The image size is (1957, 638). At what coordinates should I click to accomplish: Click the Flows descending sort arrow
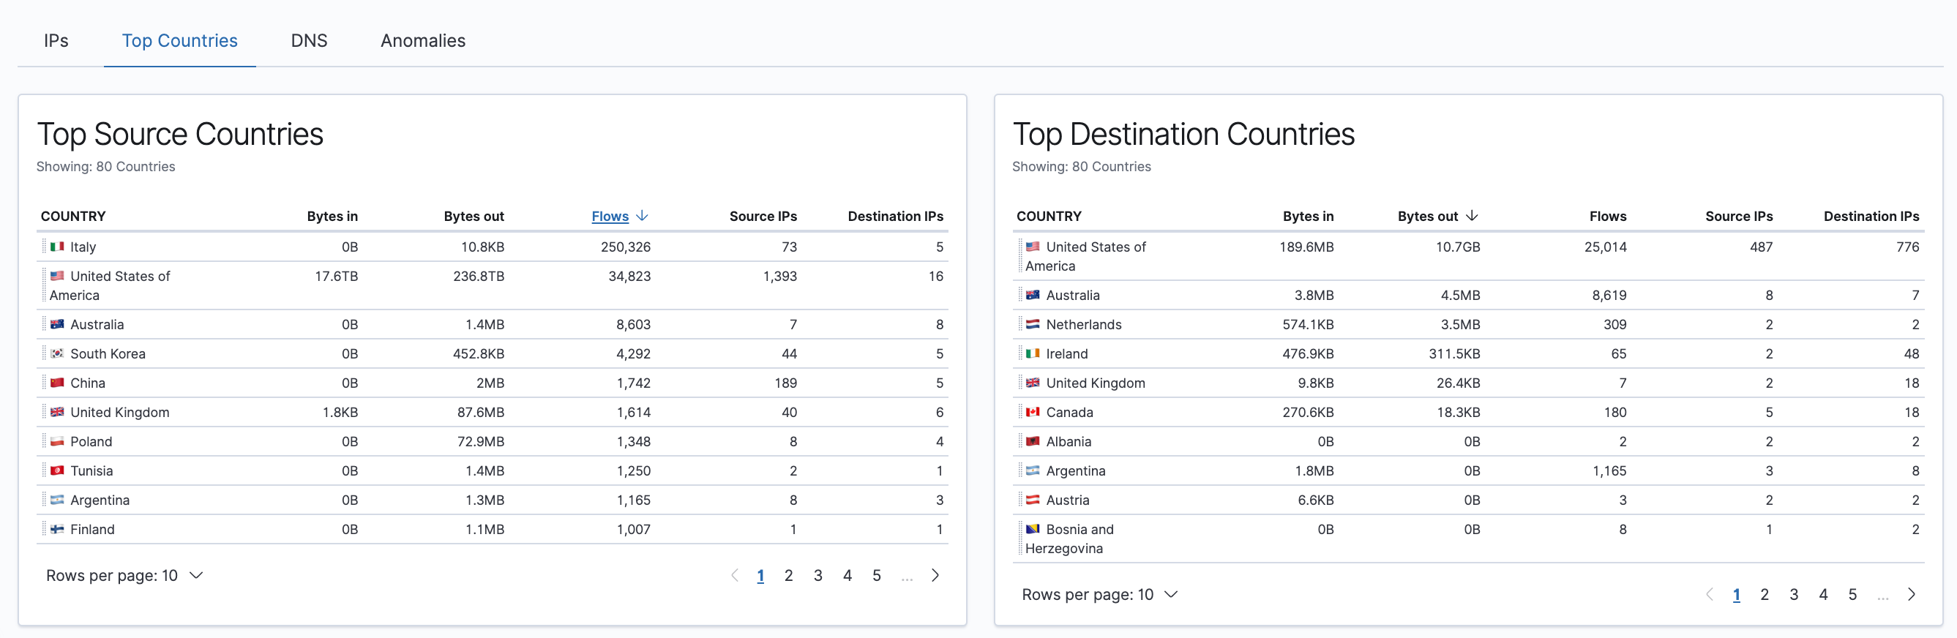click(x=643, y=217)
